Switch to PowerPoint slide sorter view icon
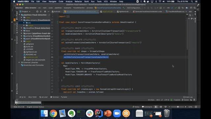The width and height of the screenshot is (211, 119). 161,107
